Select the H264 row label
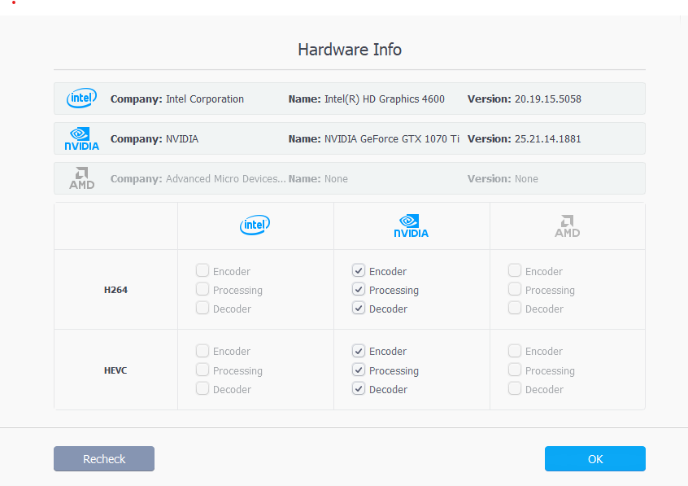The width and height of the screenshot is (688, 486). point(115,290)
